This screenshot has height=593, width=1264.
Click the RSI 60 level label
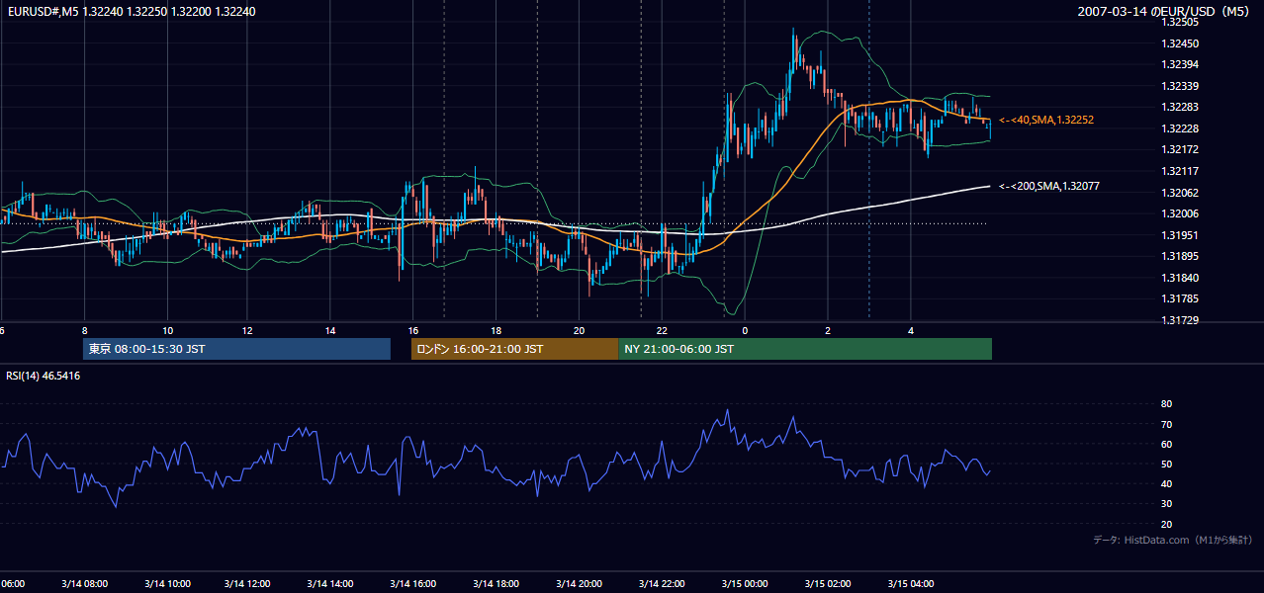pos(1166,444)
